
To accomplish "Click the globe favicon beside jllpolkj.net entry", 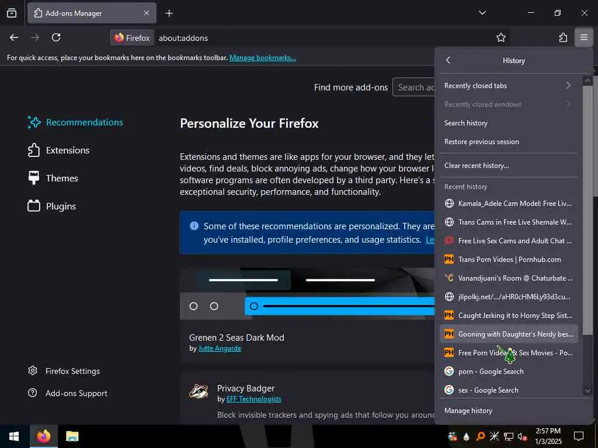I will [x=449, y=297].
